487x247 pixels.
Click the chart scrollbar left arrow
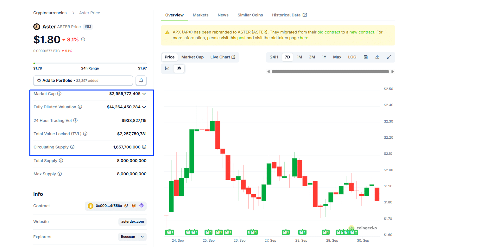point(268,72)
